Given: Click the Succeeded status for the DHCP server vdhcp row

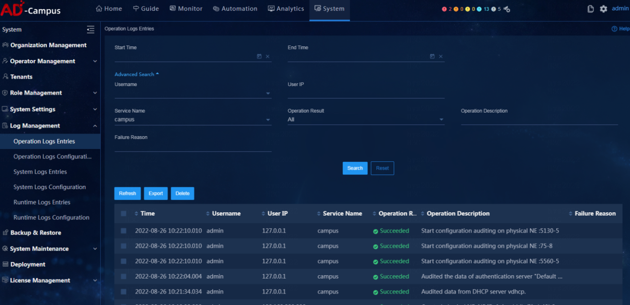Looking at the screenshot, I should [391, 292].
